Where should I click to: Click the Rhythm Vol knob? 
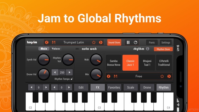68,59
